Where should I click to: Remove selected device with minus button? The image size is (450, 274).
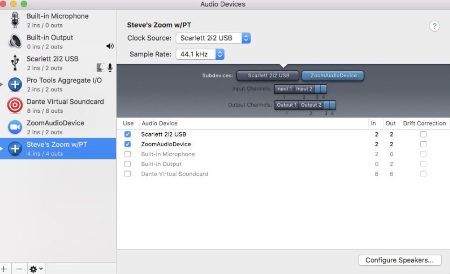point(19,269)
